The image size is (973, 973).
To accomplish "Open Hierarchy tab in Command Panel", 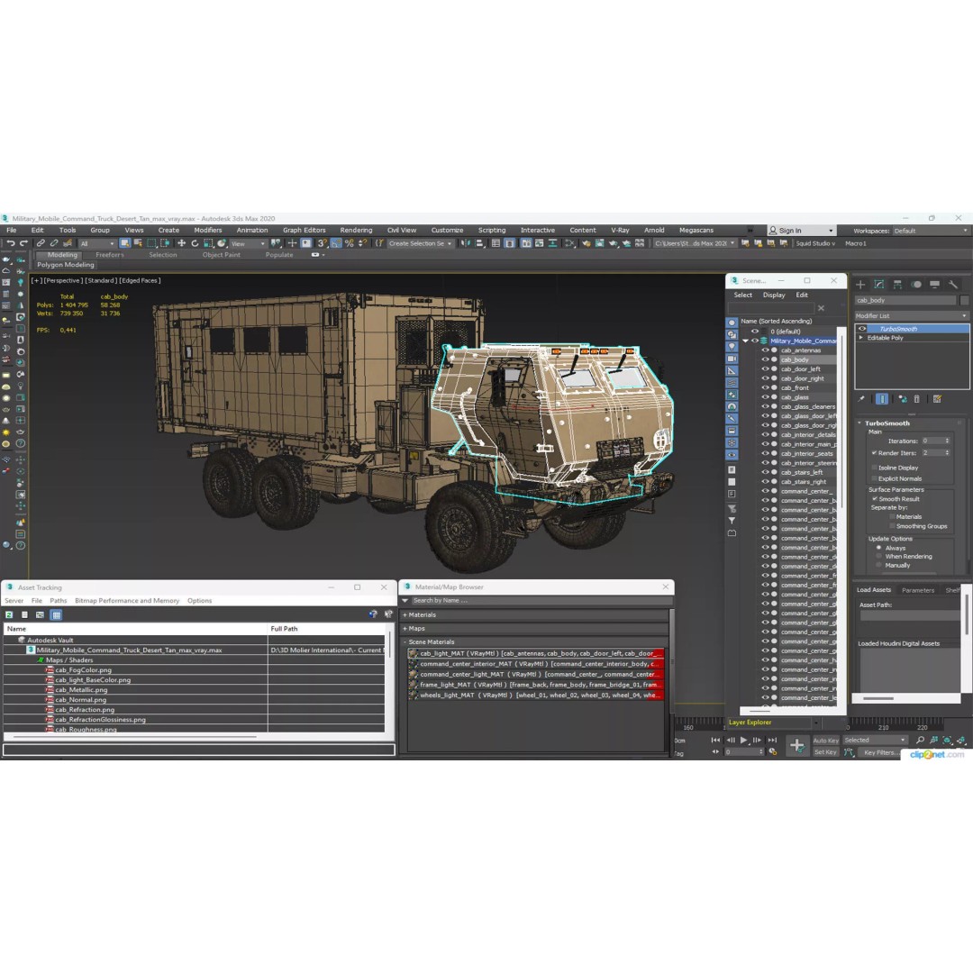I will coord(897,284).
